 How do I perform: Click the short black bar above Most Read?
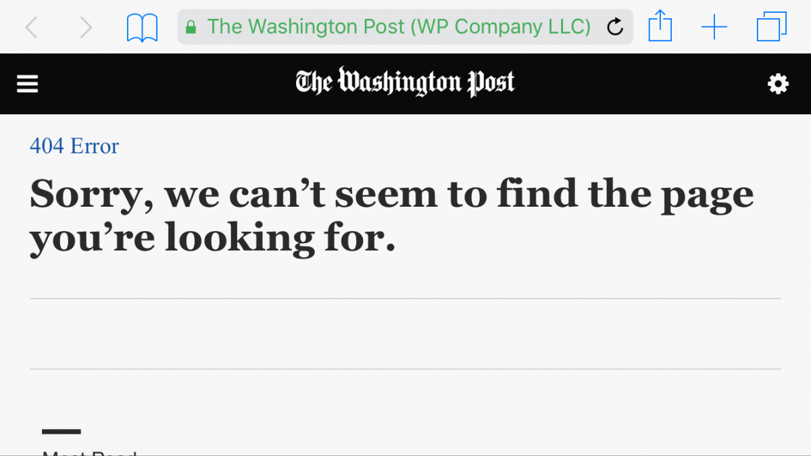tap(62, 431)
